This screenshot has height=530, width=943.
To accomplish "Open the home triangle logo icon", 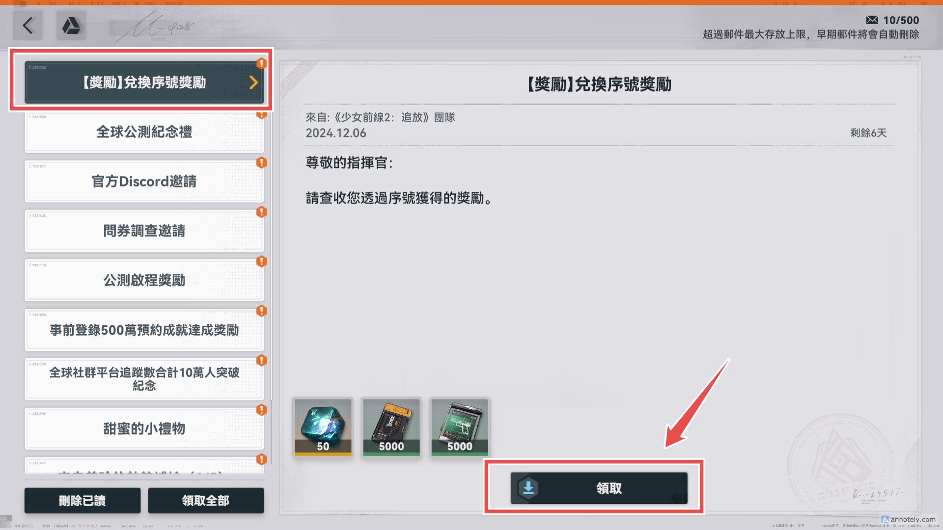I will [x=71, y=26].
